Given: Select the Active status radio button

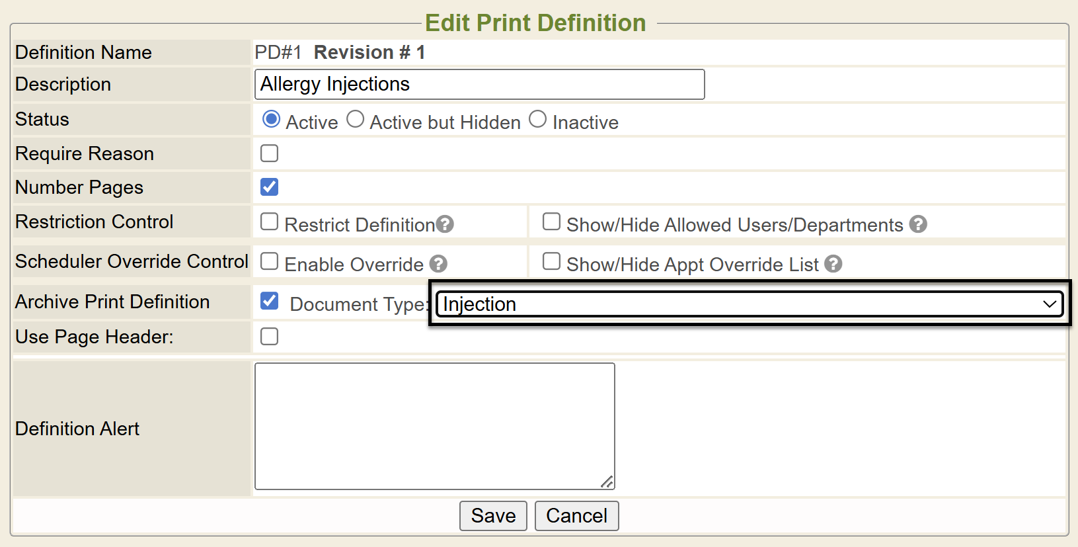Looking at the screenshot, I should pyautogui.click(x=271, y=119).
